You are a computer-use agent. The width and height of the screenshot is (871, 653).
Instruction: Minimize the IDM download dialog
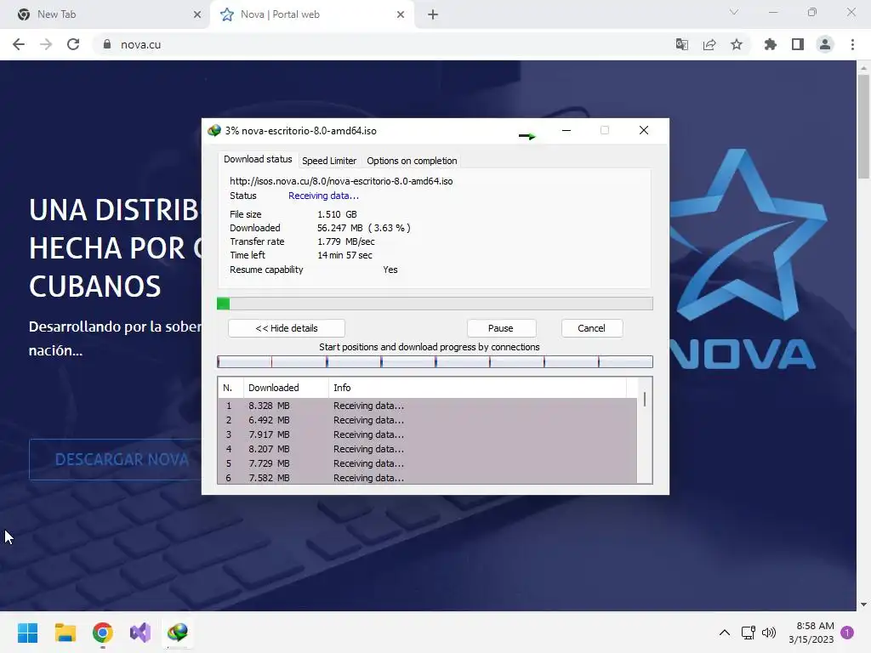tap(566, 130)
